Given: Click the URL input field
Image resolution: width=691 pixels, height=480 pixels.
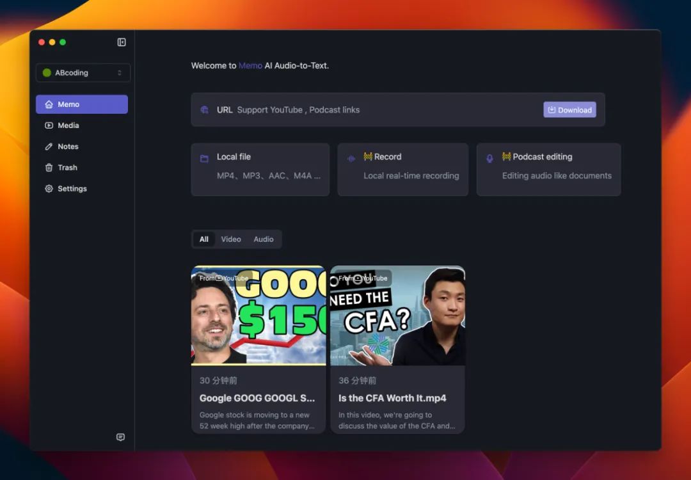Looking at the screenshot, I should (384, 110).
